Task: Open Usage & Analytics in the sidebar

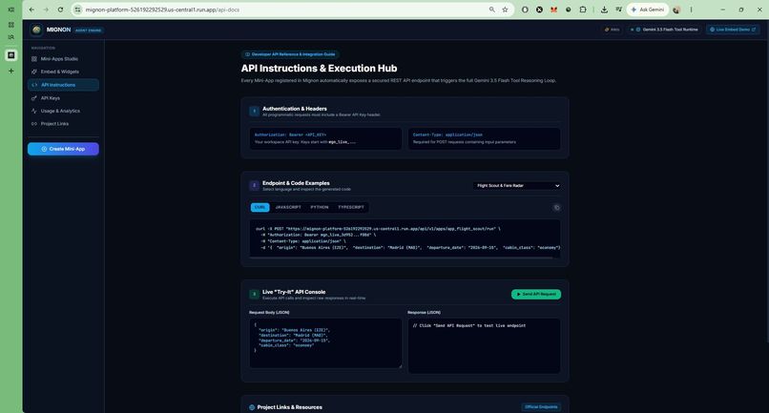Action: 63,111
